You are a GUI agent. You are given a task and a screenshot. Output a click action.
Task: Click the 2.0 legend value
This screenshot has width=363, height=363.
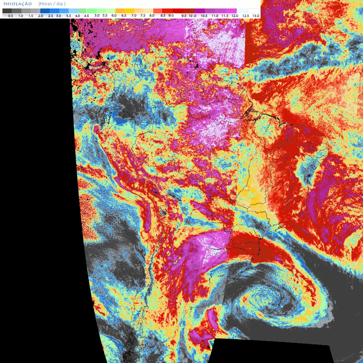tap(41, 16)
